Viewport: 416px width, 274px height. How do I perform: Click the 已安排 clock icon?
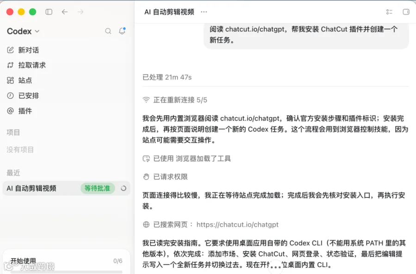coord(10,95)
